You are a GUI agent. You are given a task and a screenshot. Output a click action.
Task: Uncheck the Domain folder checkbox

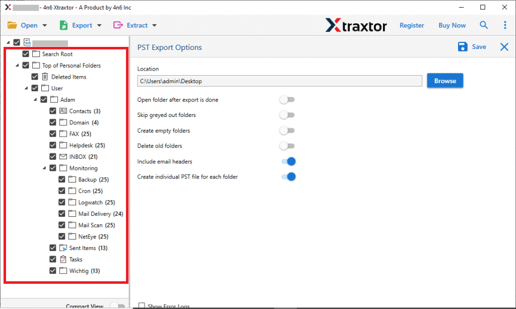52,122
